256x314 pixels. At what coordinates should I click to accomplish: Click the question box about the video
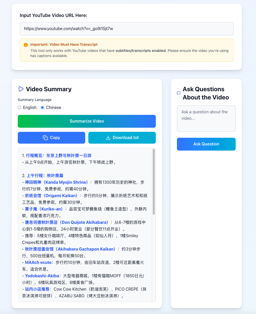206,118
